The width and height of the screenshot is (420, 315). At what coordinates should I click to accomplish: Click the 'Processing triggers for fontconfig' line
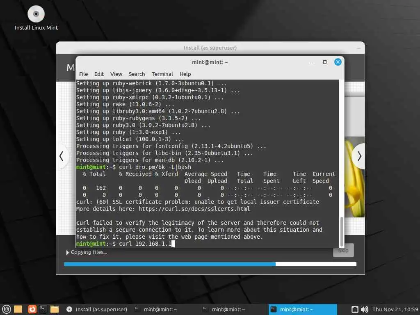171,146
